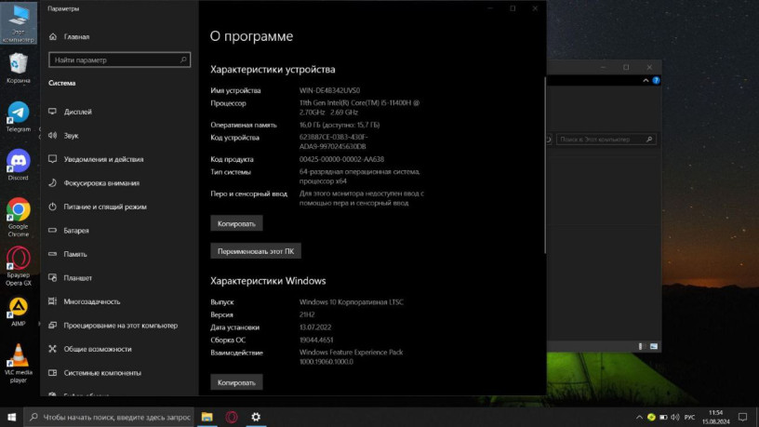
Task: Open Проецирование на этот компьютер
Action: click(x=119, y=326)
